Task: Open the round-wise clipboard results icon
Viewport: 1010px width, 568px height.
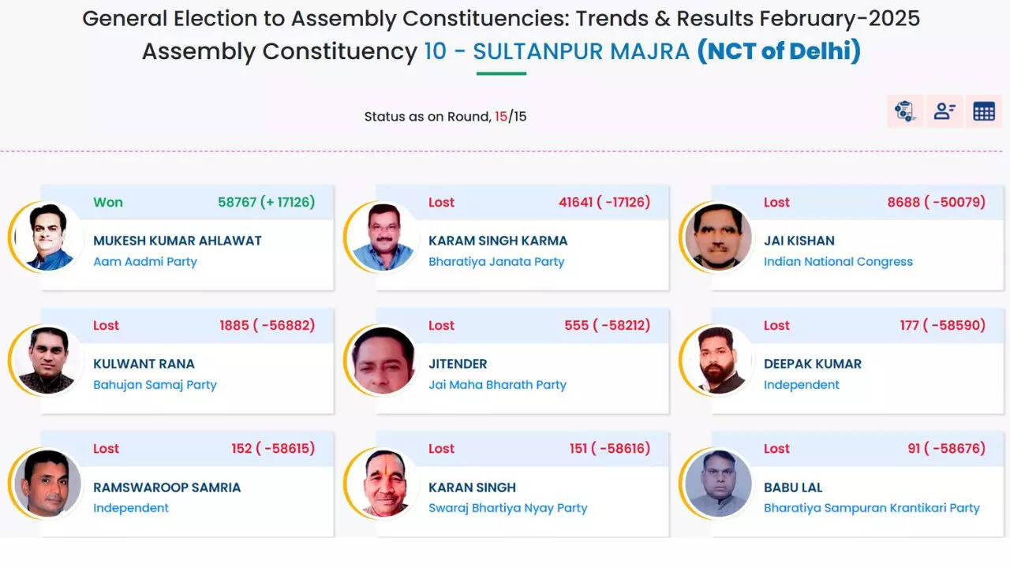Action: 905,111
